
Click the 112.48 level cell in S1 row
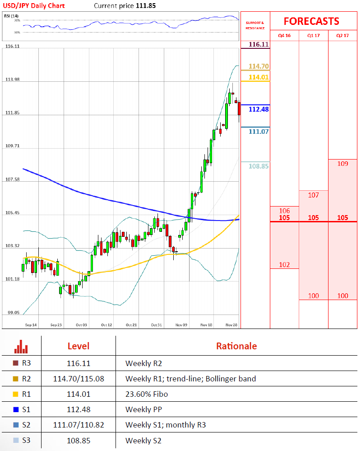click(79, 409)
